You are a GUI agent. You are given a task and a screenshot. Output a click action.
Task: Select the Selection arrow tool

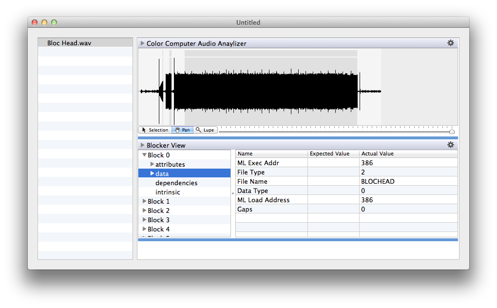click(x=155, y=130)
